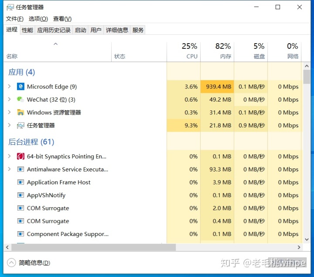
Task: Click the Microsoft Edge process icon
Action: [20, 86]
